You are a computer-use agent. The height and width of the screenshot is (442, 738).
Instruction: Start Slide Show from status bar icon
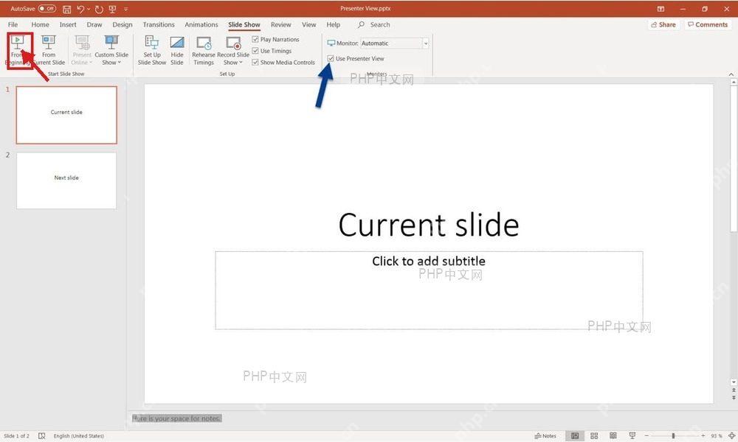click(x=632, y=436)
